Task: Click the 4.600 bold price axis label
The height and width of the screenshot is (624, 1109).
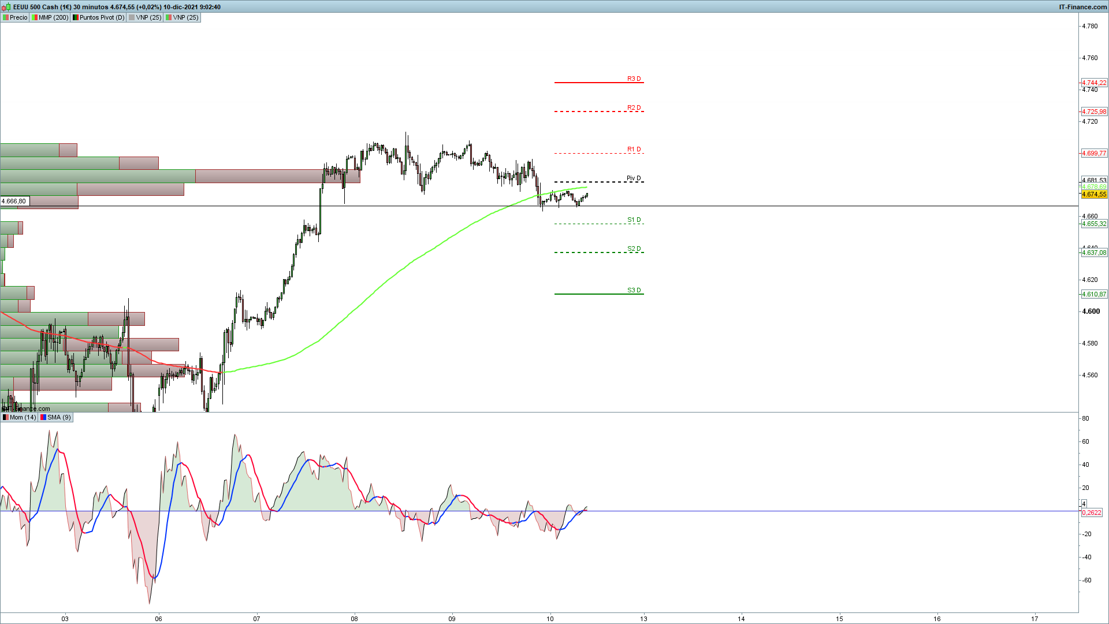Action: 1091,311
